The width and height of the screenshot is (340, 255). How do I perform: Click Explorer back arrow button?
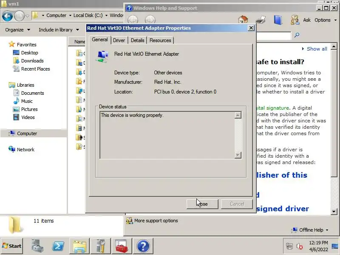(x=7, y=16)
